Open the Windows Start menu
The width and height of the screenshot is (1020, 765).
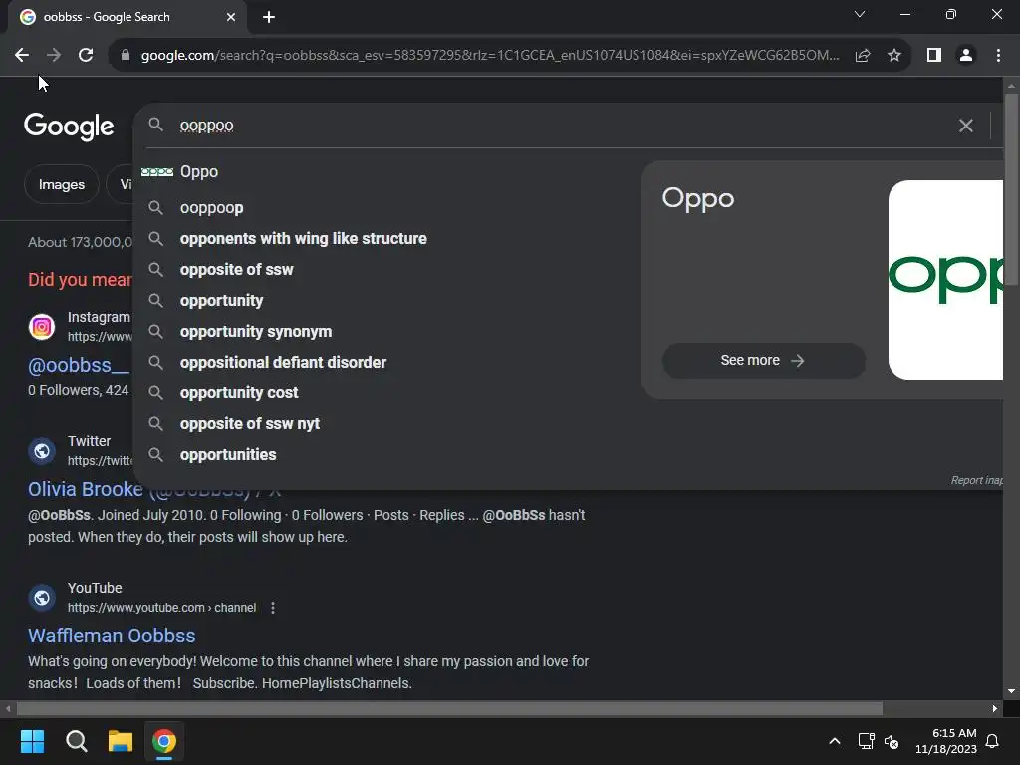coord(32,741)
